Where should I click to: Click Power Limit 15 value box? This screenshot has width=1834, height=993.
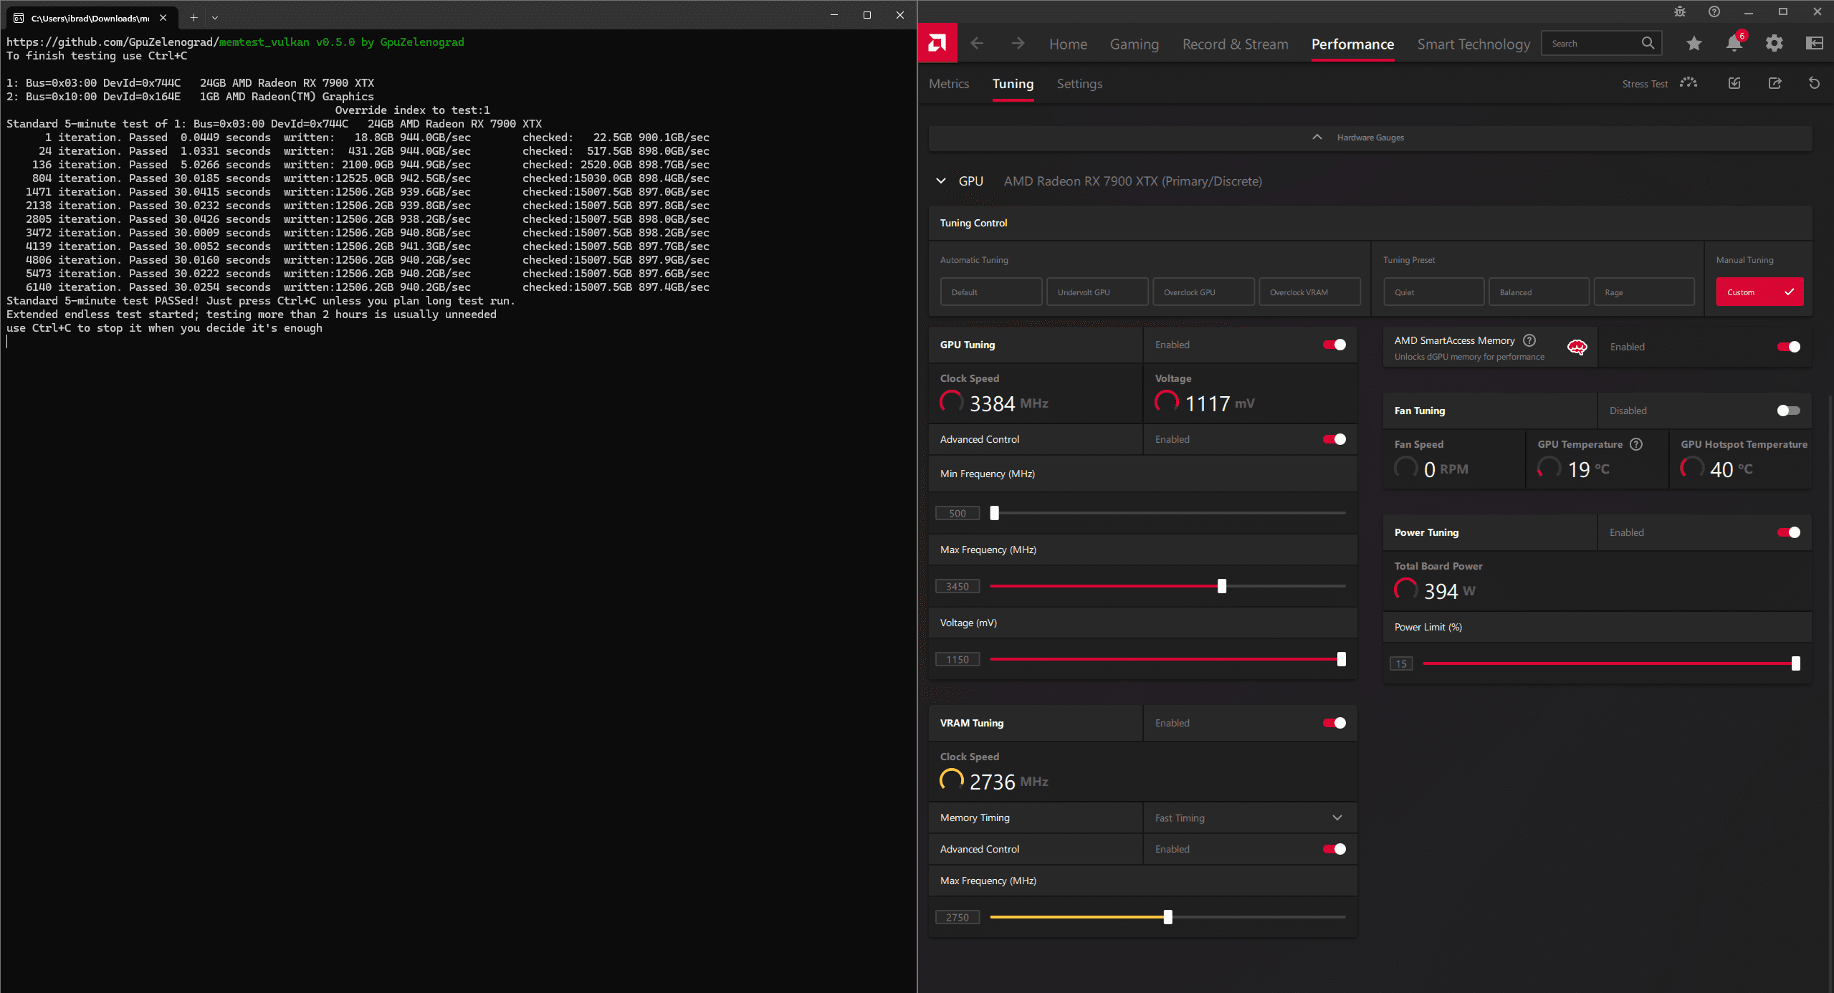[x=1401, y=663]
